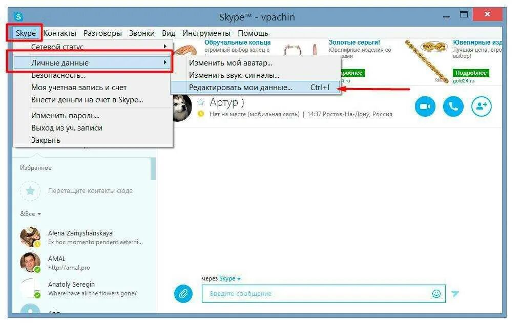Screen dimensions: 522x325
Task: Open the Звонки menu
Action: point(141,33)
